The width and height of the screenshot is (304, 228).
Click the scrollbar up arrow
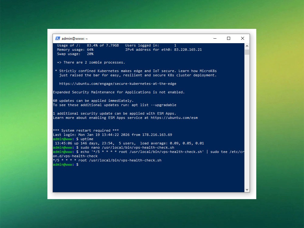click(247, 46)
